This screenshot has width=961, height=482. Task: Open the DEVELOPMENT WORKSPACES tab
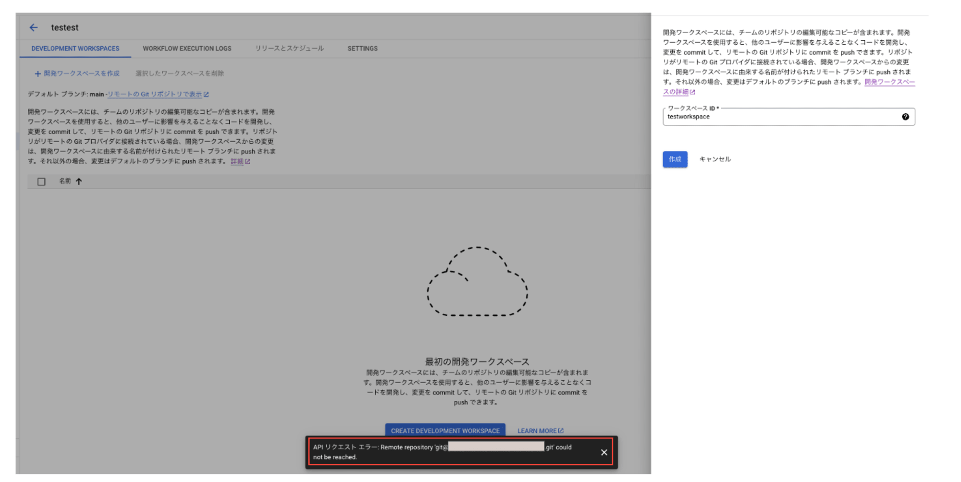(75, 48)
